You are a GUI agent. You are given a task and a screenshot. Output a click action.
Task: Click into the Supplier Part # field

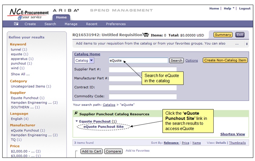coord(143,69)
